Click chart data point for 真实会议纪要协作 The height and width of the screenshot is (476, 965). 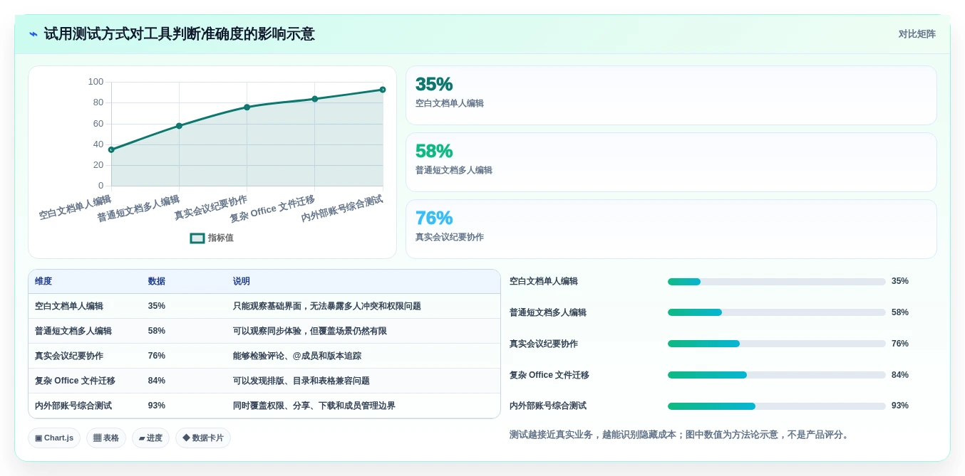[x=247, y=107]
